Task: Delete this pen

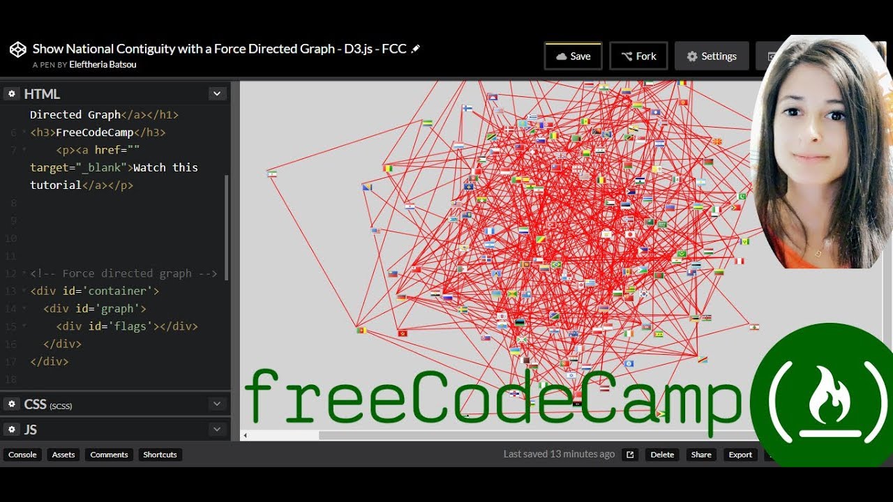Action: 662,455
